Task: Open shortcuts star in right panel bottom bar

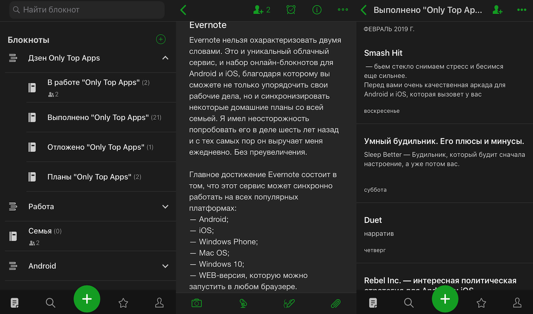Action: click(x=481, y=303)
